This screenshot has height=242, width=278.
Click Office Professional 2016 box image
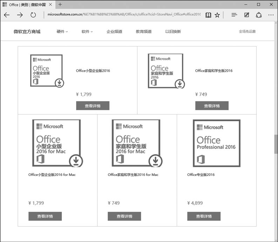point(217,143)
